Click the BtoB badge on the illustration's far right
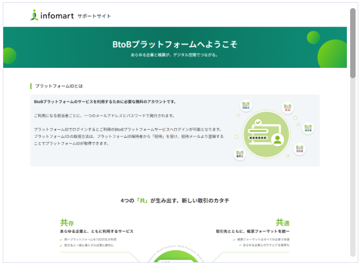This screenshot has height=266, width=361. (x=308, y=128)
